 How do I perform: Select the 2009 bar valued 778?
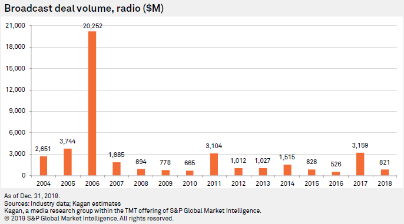tap(165, 173)
